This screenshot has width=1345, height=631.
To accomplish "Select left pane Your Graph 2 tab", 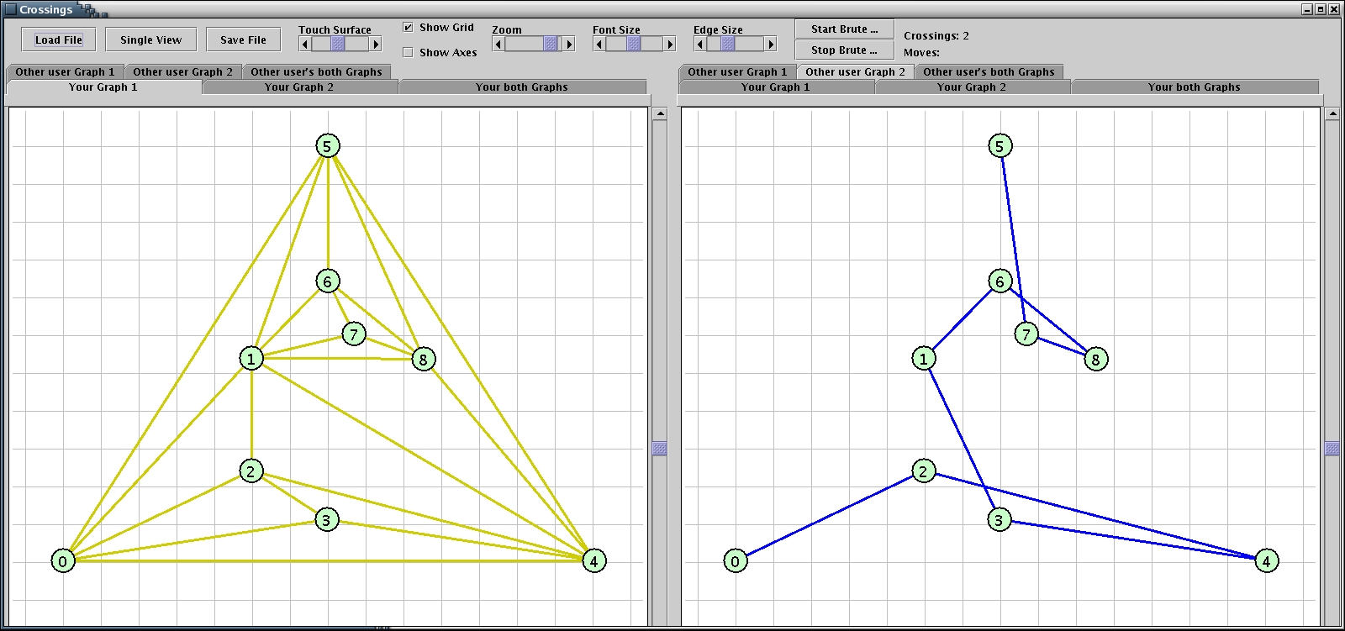I will pos(299,87).
